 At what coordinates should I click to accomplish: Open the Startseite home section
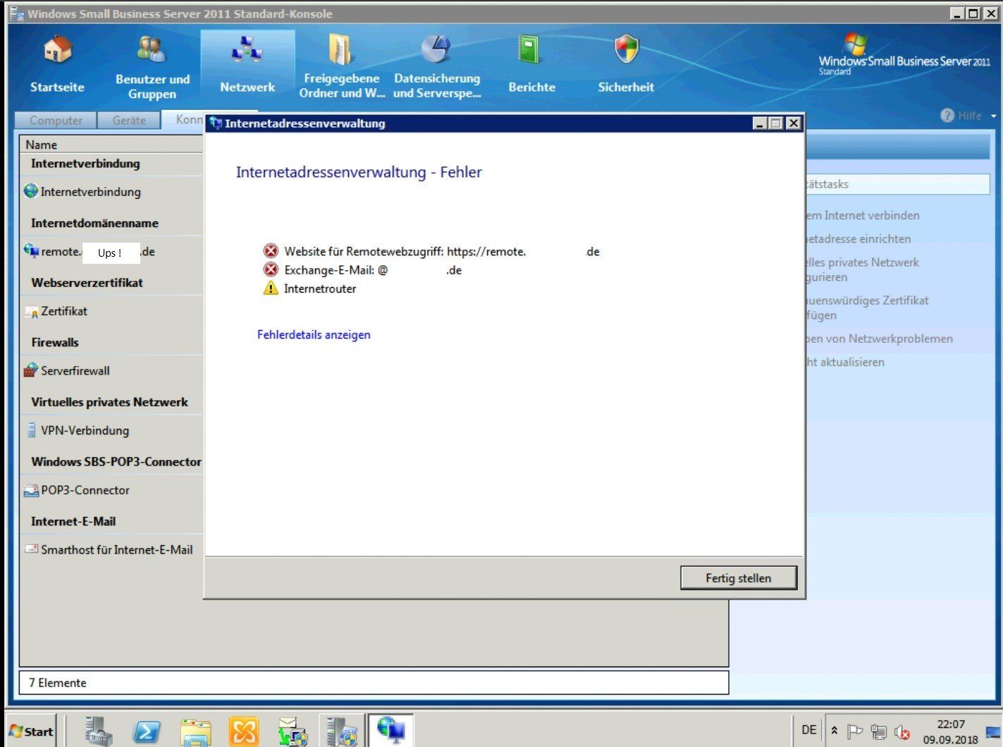click(x=57, y=65)
